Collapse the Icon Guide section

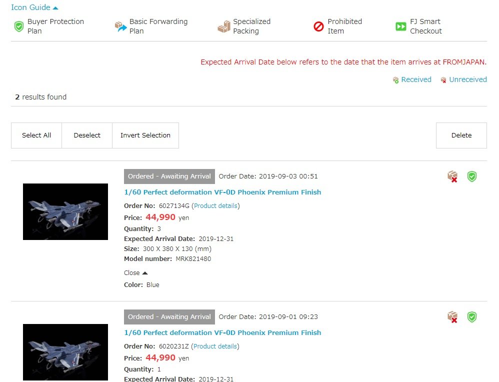pos(34,7)
